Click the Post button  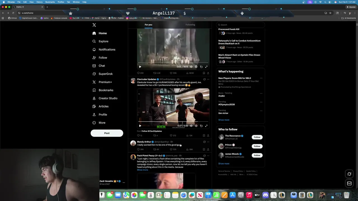tap(107, 133)
